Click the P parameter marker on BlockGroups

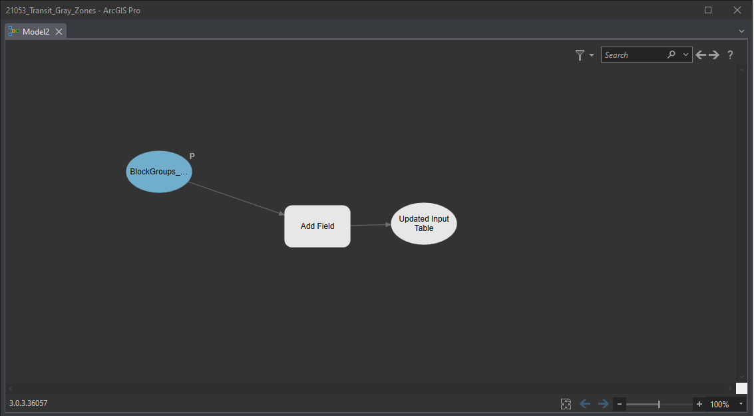192,156
